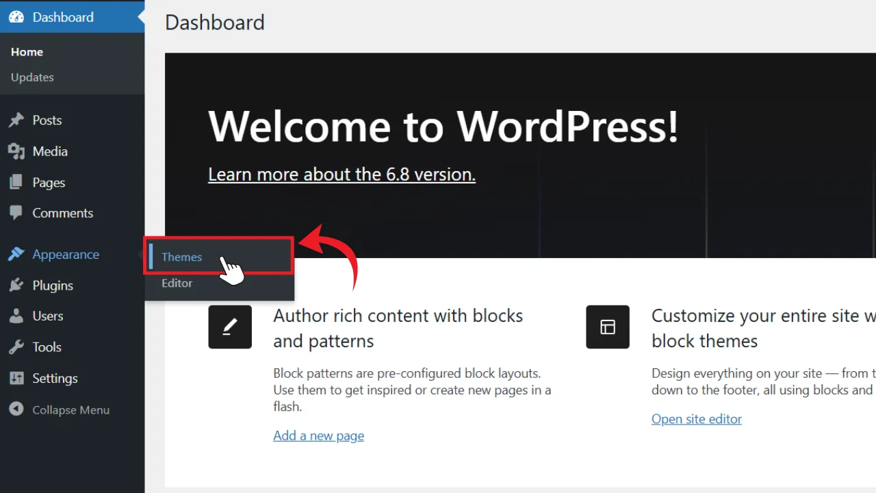Click the 'Dashboard' page title
Image resolution: width=876 pixels, height=493 pixels.
[x=215, y=23]
